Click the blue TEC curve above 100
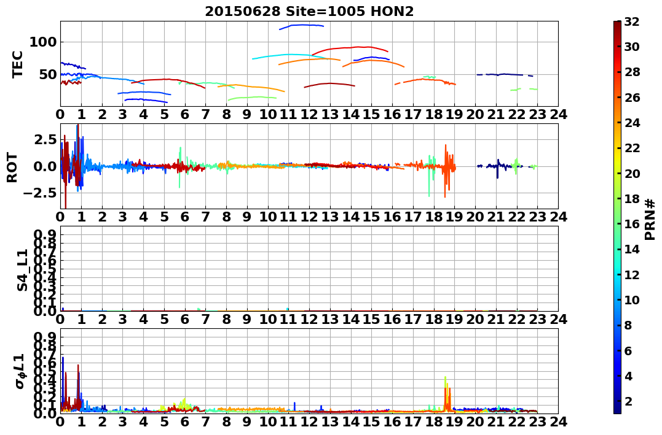The height and width of the screenshot is (435, 662). (301, 26)
